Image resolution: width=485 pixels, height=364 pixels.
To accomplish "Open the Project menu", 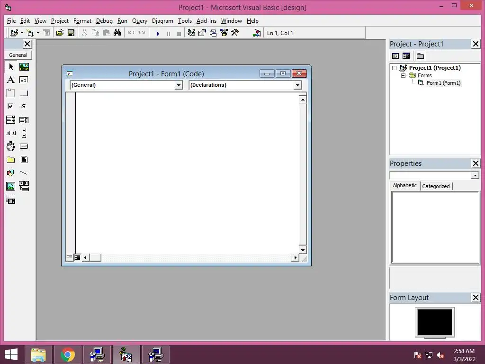I will coord(60,21).
